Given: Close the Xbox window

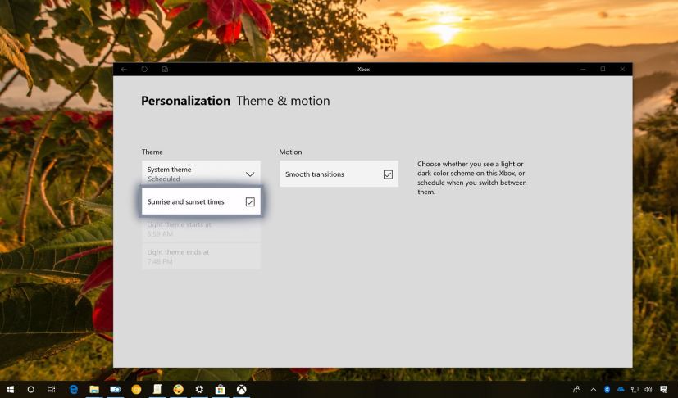Looking at the screenshot, I should [622, 69].
